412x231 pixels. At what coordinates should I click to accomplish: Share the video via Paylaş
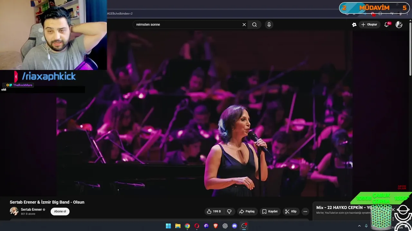pyautogui.click(x=247, y=211)
